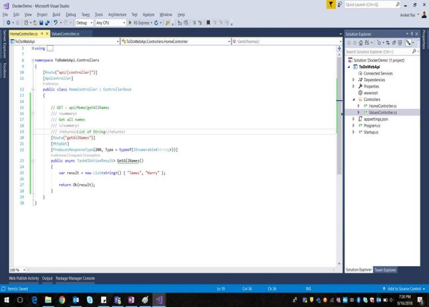
Task: Expand the Properties node in Solution Explorer
Action: point(353,86)
